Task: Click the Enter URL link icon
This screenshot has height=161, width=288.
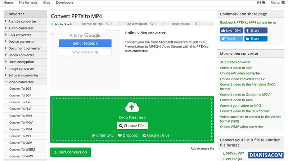Action: point(94,135)
